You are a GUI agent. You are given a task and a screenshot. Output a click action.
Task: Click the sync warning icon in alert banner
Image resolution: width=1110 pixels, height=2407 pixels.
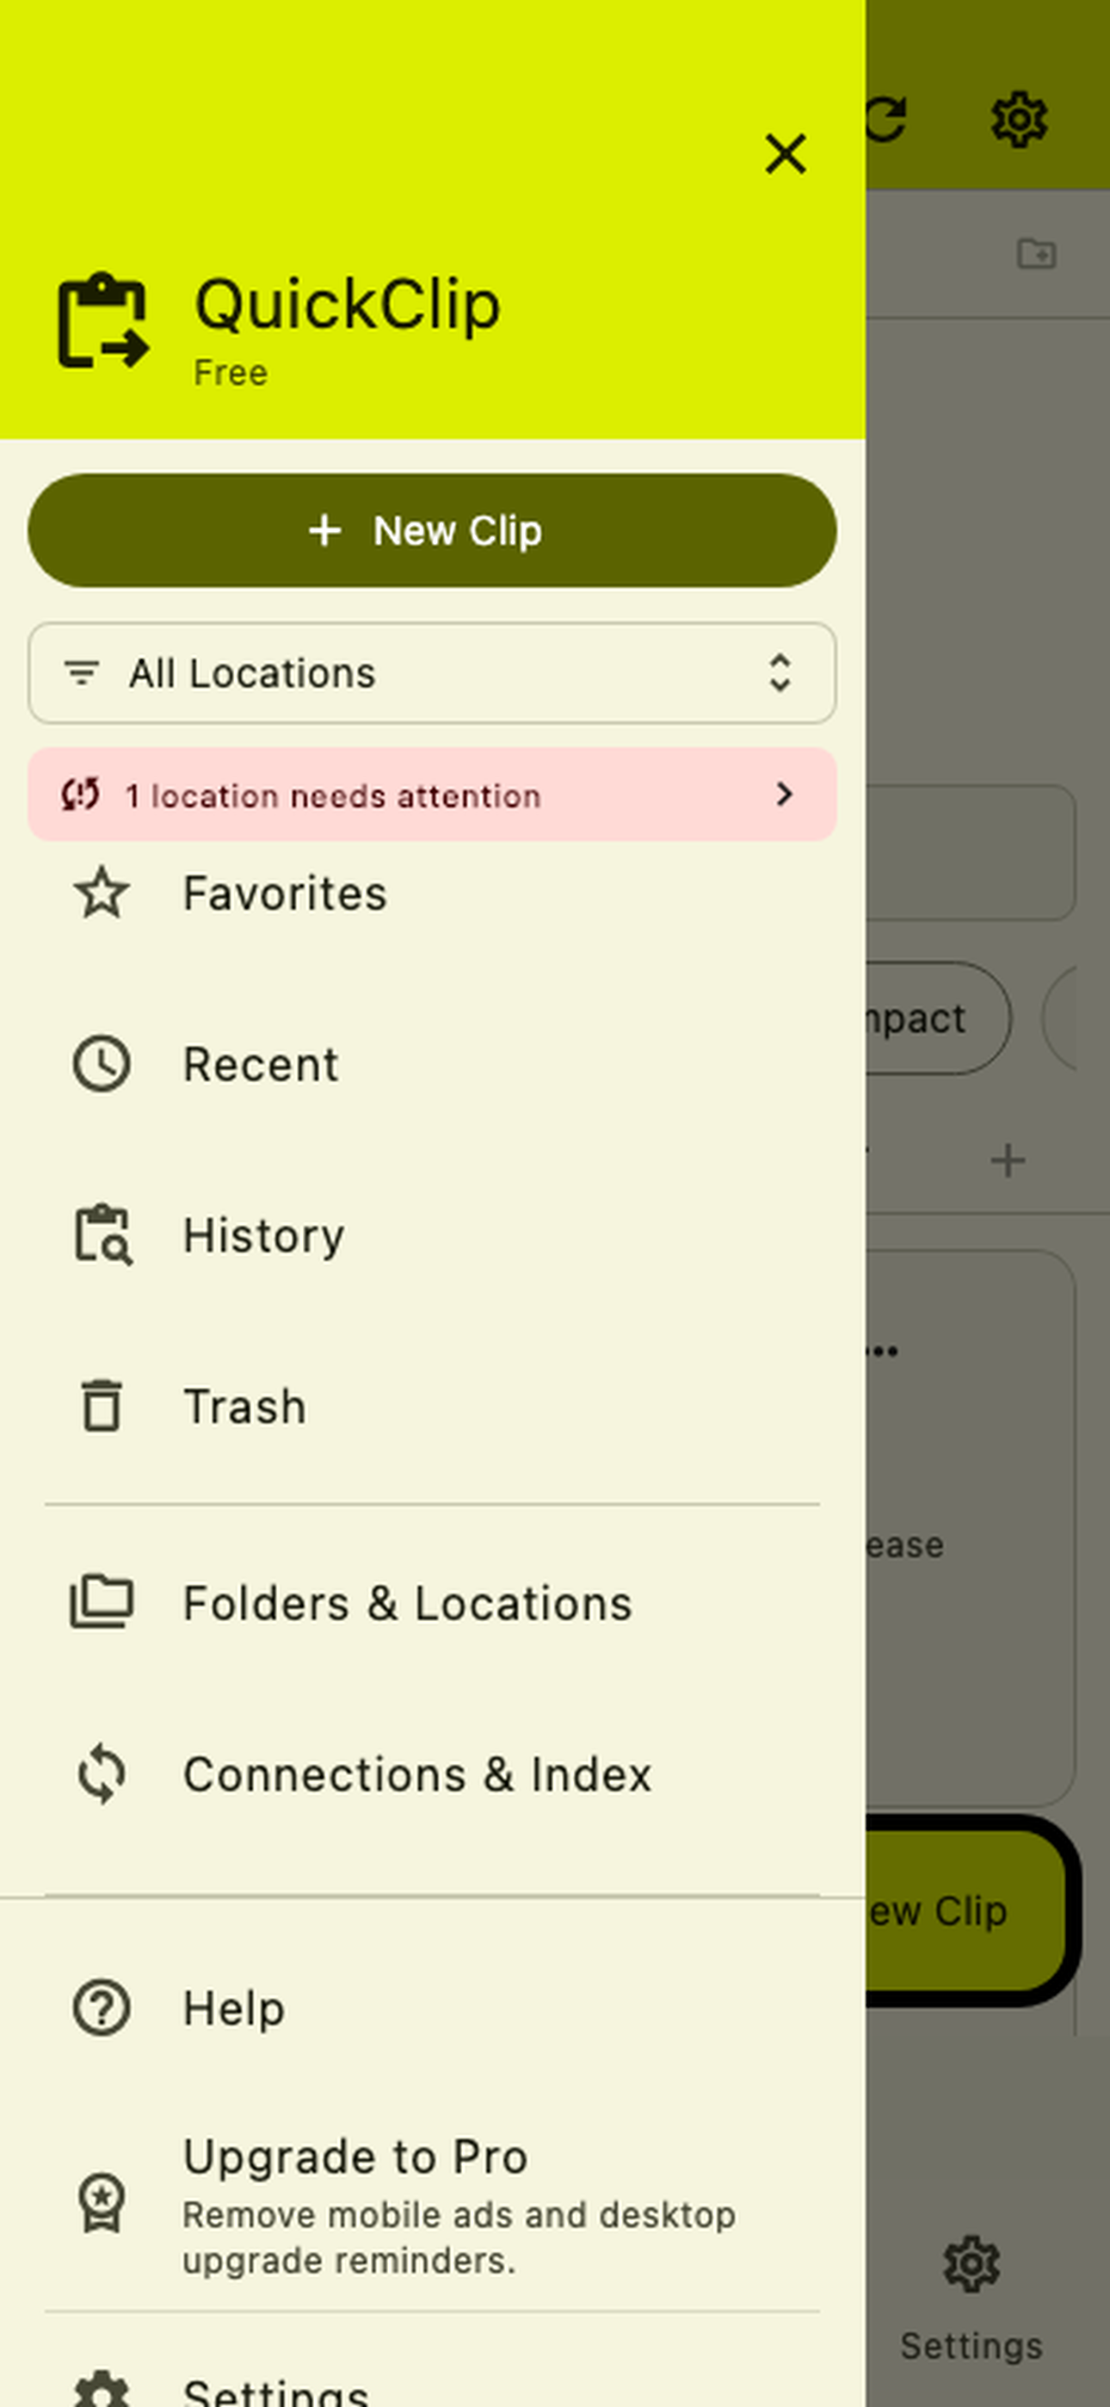click(x=80, y=795)
